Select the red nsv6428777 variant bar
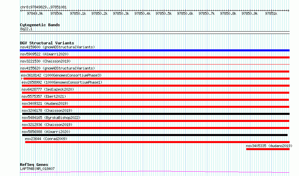299x176 pixels. (156, 93)
